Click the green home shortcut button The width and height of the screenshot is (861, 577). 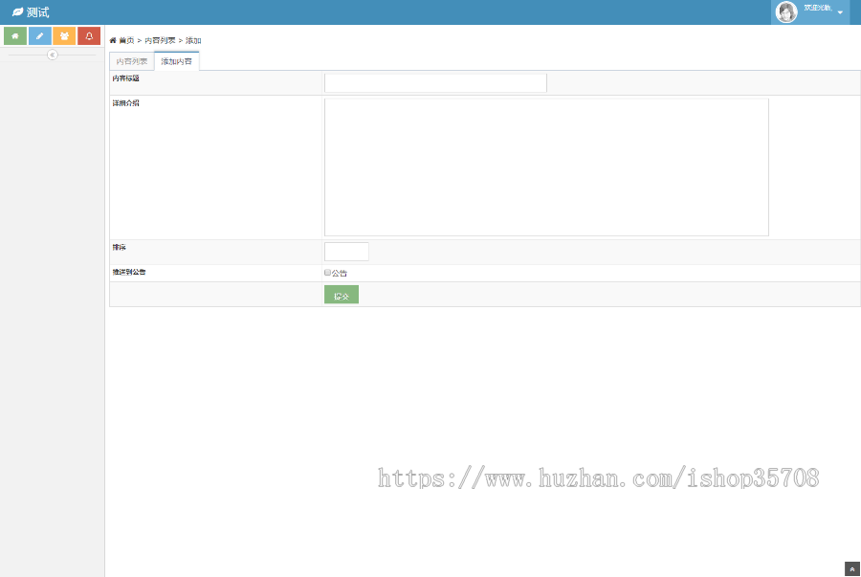pyautogui.click(x=15, y=36)
